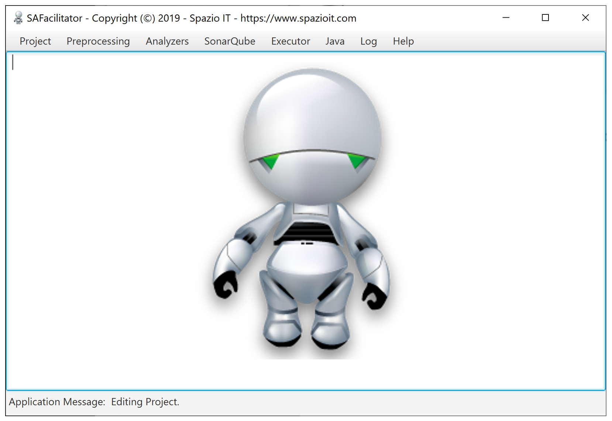612x421 pixels.
Task: Open the Java menu
Action: (335, 41)
